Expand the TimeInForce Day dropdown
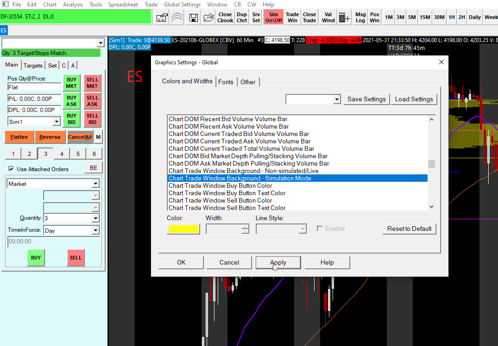This screenshot has height=346, width=498. point(95,230)
